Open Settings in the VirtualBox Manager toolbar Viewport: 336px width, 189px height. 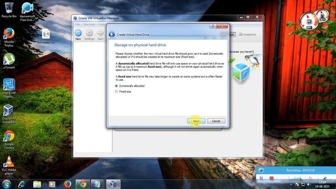pos(89,35)
